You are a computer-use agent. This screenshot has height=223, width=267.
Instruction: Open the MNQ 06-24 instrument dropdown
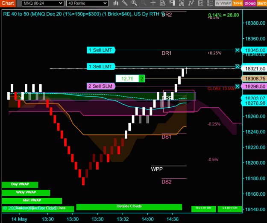(x=43, y=3)
